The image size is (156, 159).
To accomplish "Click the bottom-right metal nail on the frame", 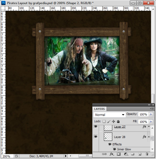I will [x=124, y=89].
